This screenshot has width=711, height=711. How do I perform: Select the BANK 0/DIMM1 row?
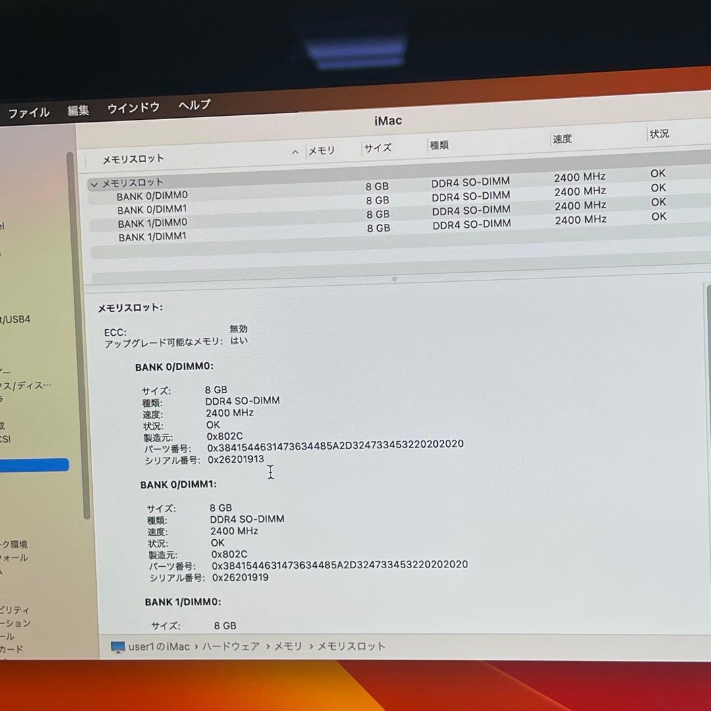pyautogui.click(x=152, y=209)
